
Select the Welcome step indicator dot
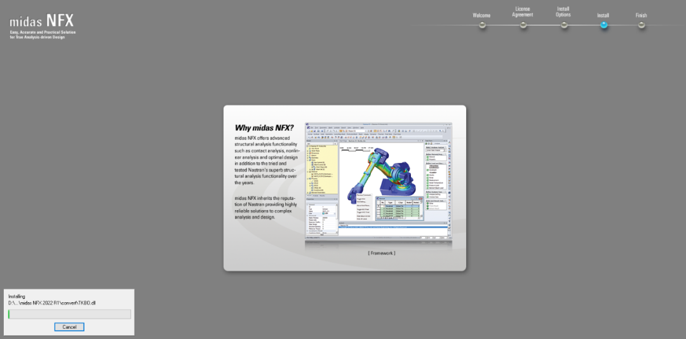click(x=482, y=25)
